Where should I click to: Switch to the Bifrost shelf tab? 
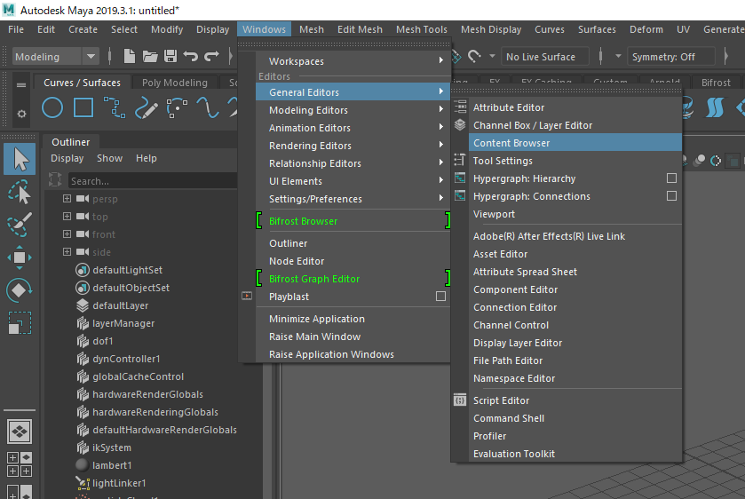point(716,83)
